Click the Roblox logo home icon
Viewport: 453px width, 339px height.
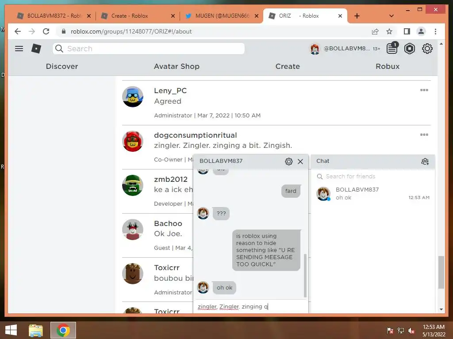coord(36,49)
